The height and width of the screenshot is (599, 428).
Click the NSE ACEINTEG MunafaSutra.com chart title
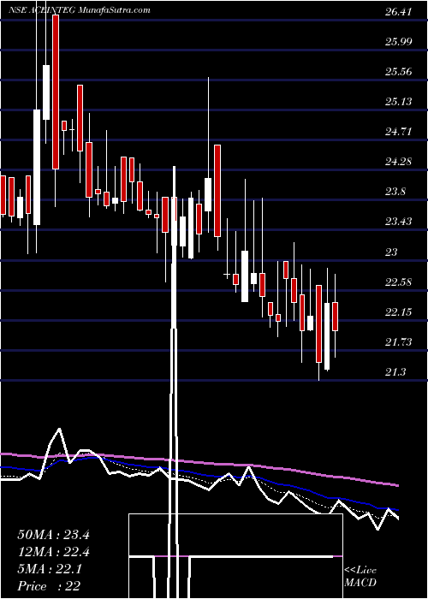point(79,10)
